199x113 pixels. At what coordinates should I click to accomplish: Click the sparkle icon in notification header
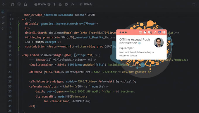pos(155,32)
